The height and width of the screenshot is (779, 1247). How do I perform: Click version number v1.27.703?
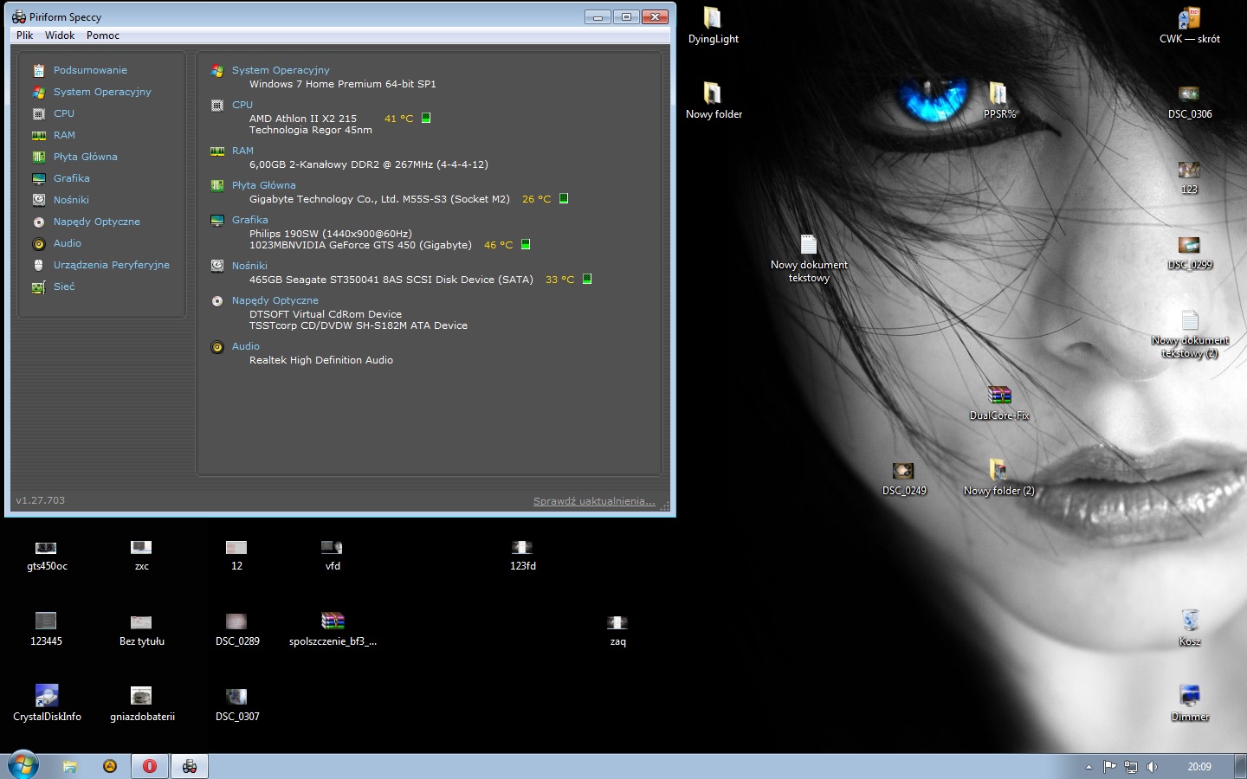click(x=40, y=500)
